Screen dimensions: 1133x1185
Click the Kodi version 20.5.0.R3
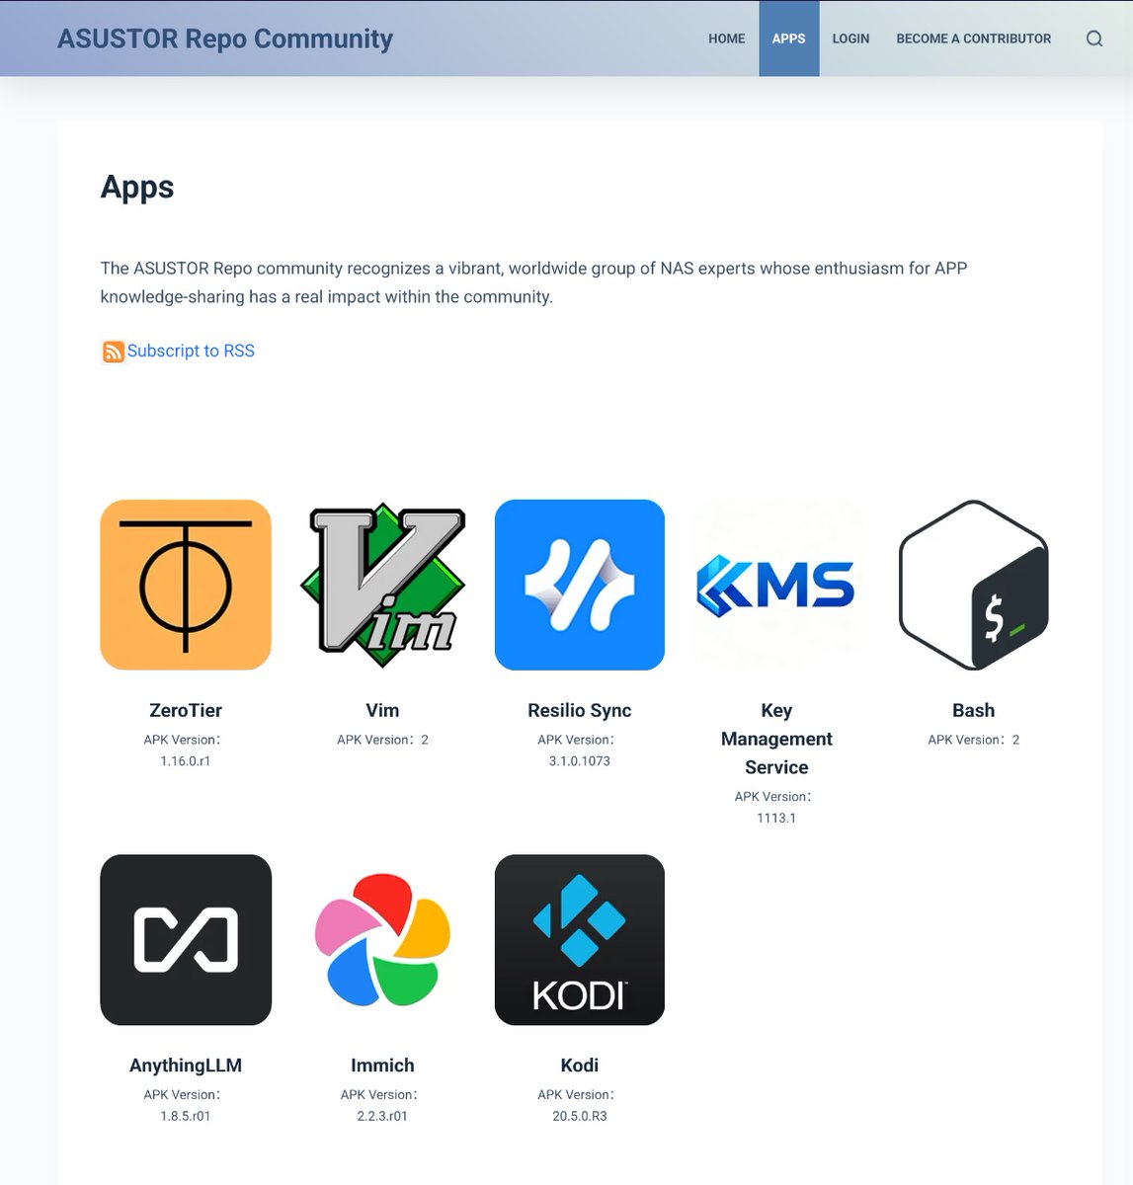(x=580, y=1116)
